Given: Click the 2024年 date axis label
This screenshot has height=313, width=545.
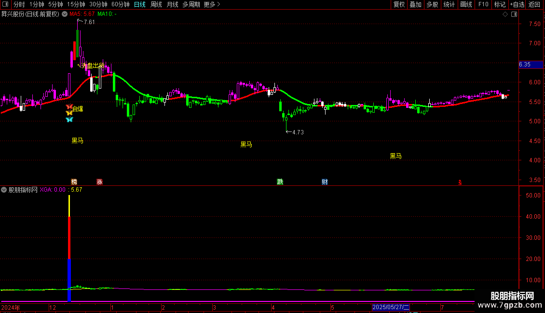Looking at the screenshot, I should (x=11, y=308).
